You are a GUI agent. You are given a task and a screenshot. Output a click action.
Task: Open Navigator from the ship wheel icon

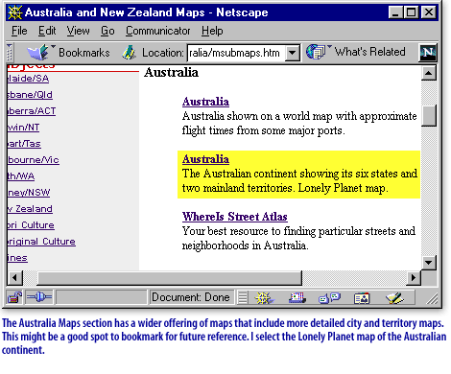264,298
